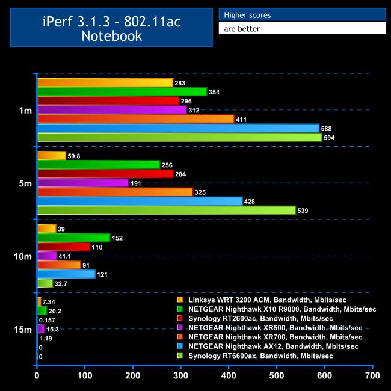Click the x-axis tick label 500
The height and width of the screenshot is (391, 391).
(x=277, y=375)
